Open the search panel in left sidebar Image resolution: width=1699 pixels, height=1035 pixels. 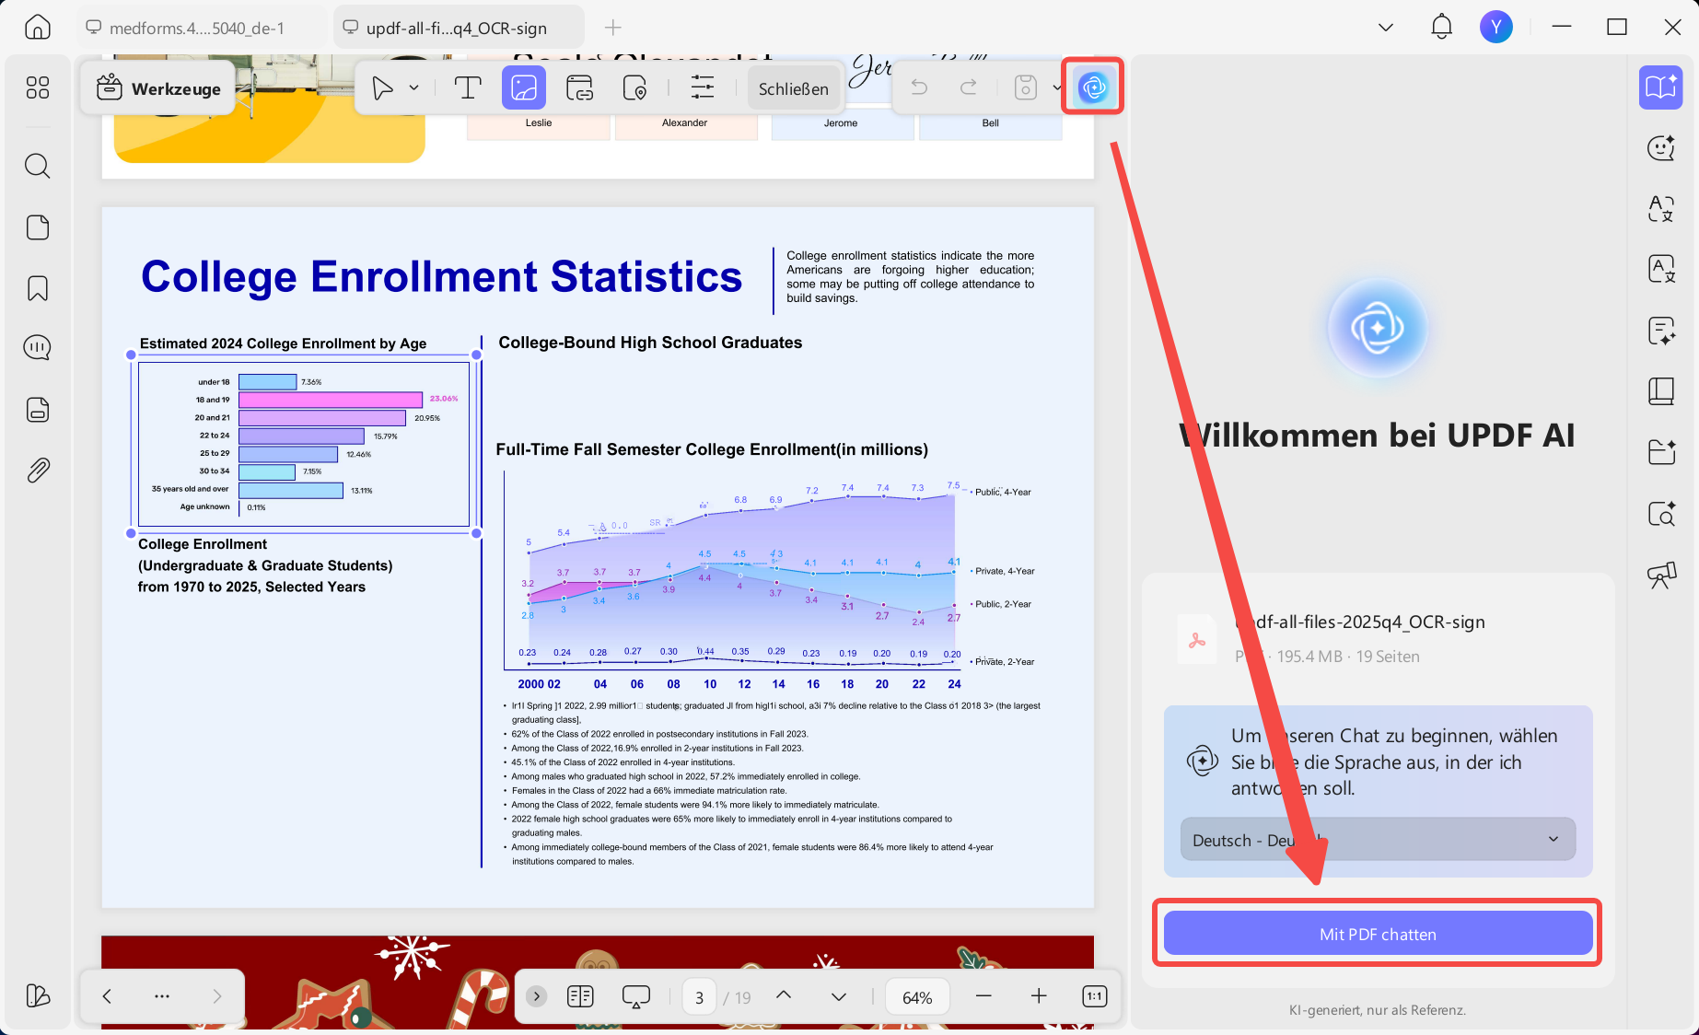point(38,166)
